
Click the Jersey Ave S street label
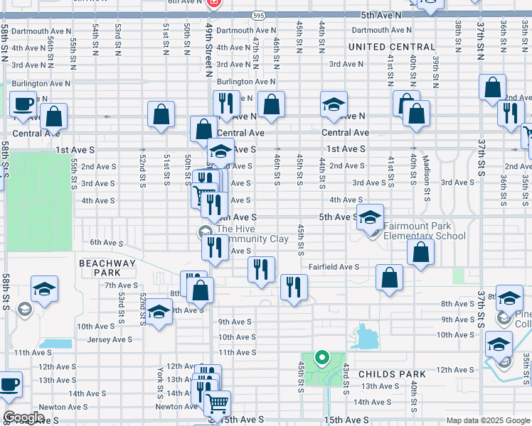coord(110,339)
